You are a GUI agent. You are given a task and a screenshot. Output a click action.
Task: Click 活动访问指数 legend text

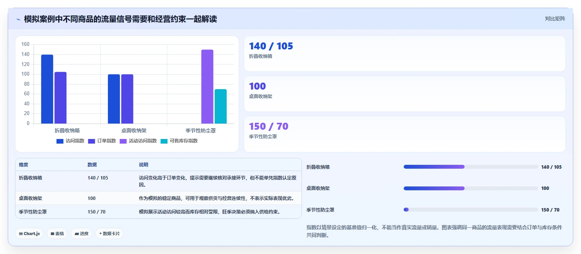click(x=143, y=141)
